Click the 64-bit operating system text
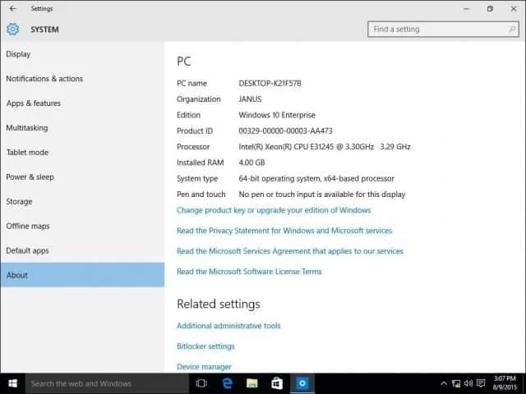The width and height of the screenshot is (526, 394). [316, 179]
